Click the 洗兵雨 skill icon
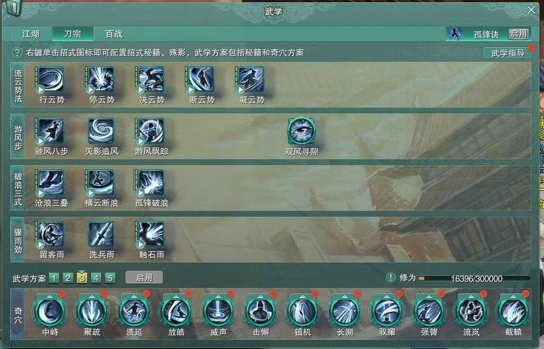 101,235
